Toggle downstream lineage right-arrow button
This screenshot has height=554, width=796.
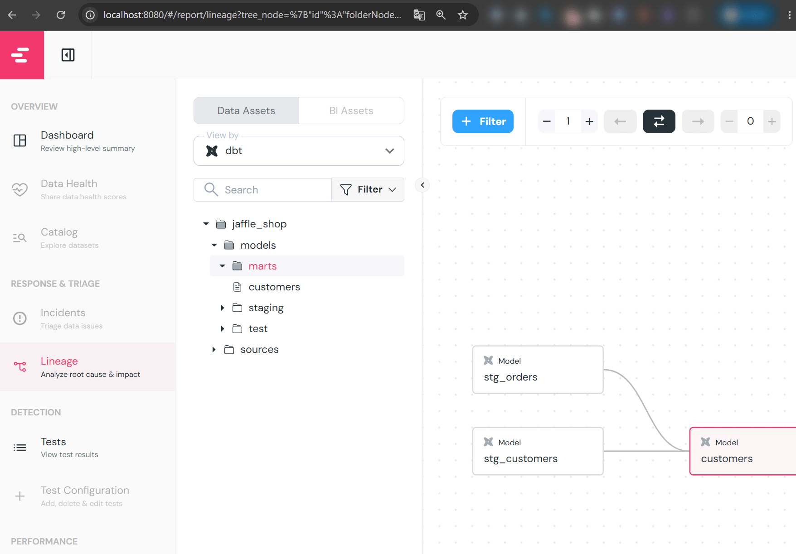point(698,121)
